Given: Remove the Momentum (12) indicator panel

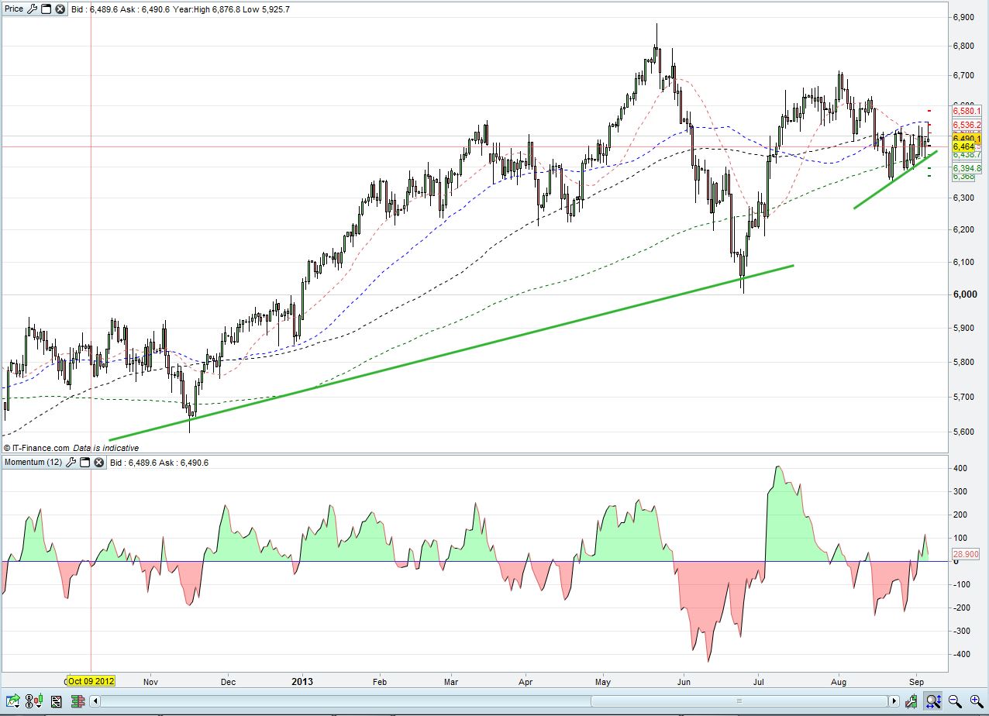Looking at the screenshot, I should 98,463.
